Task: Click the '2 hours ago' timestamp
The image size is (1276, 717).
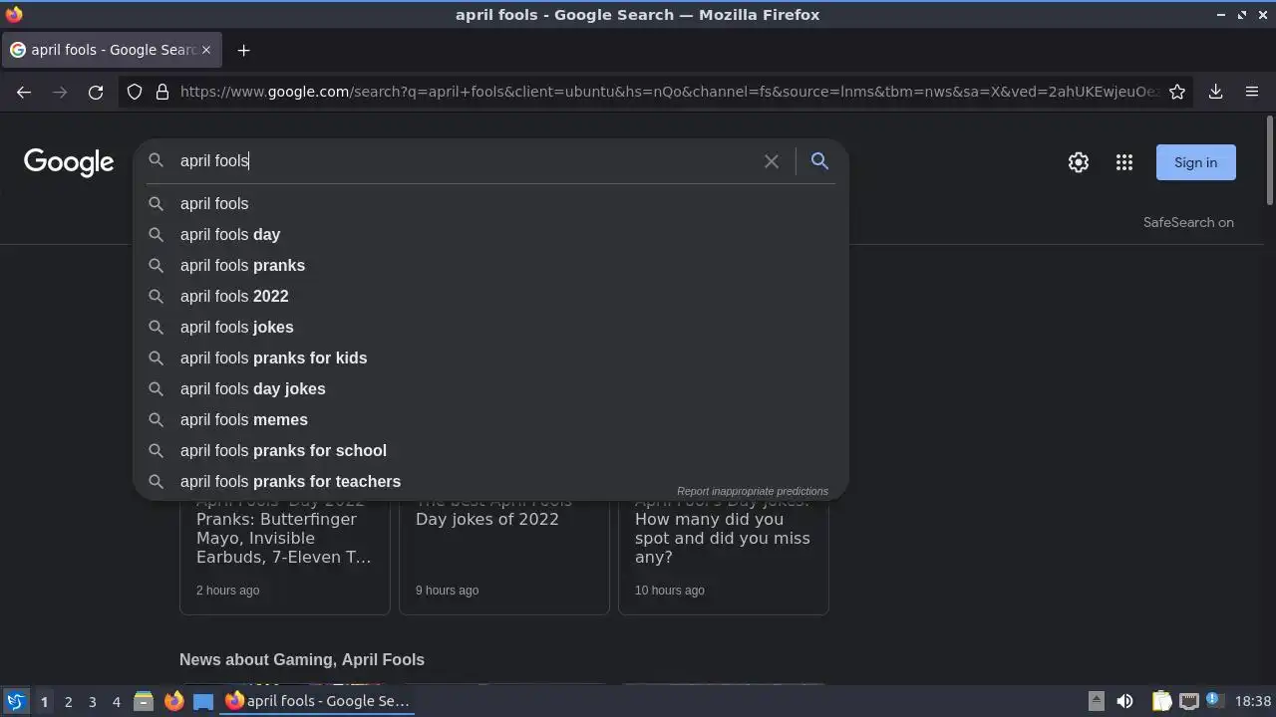Action: 227,591
